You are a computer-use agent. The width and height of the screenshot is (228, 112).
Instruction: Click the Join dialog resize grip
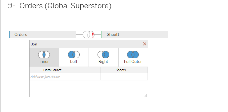click(146, 95)
